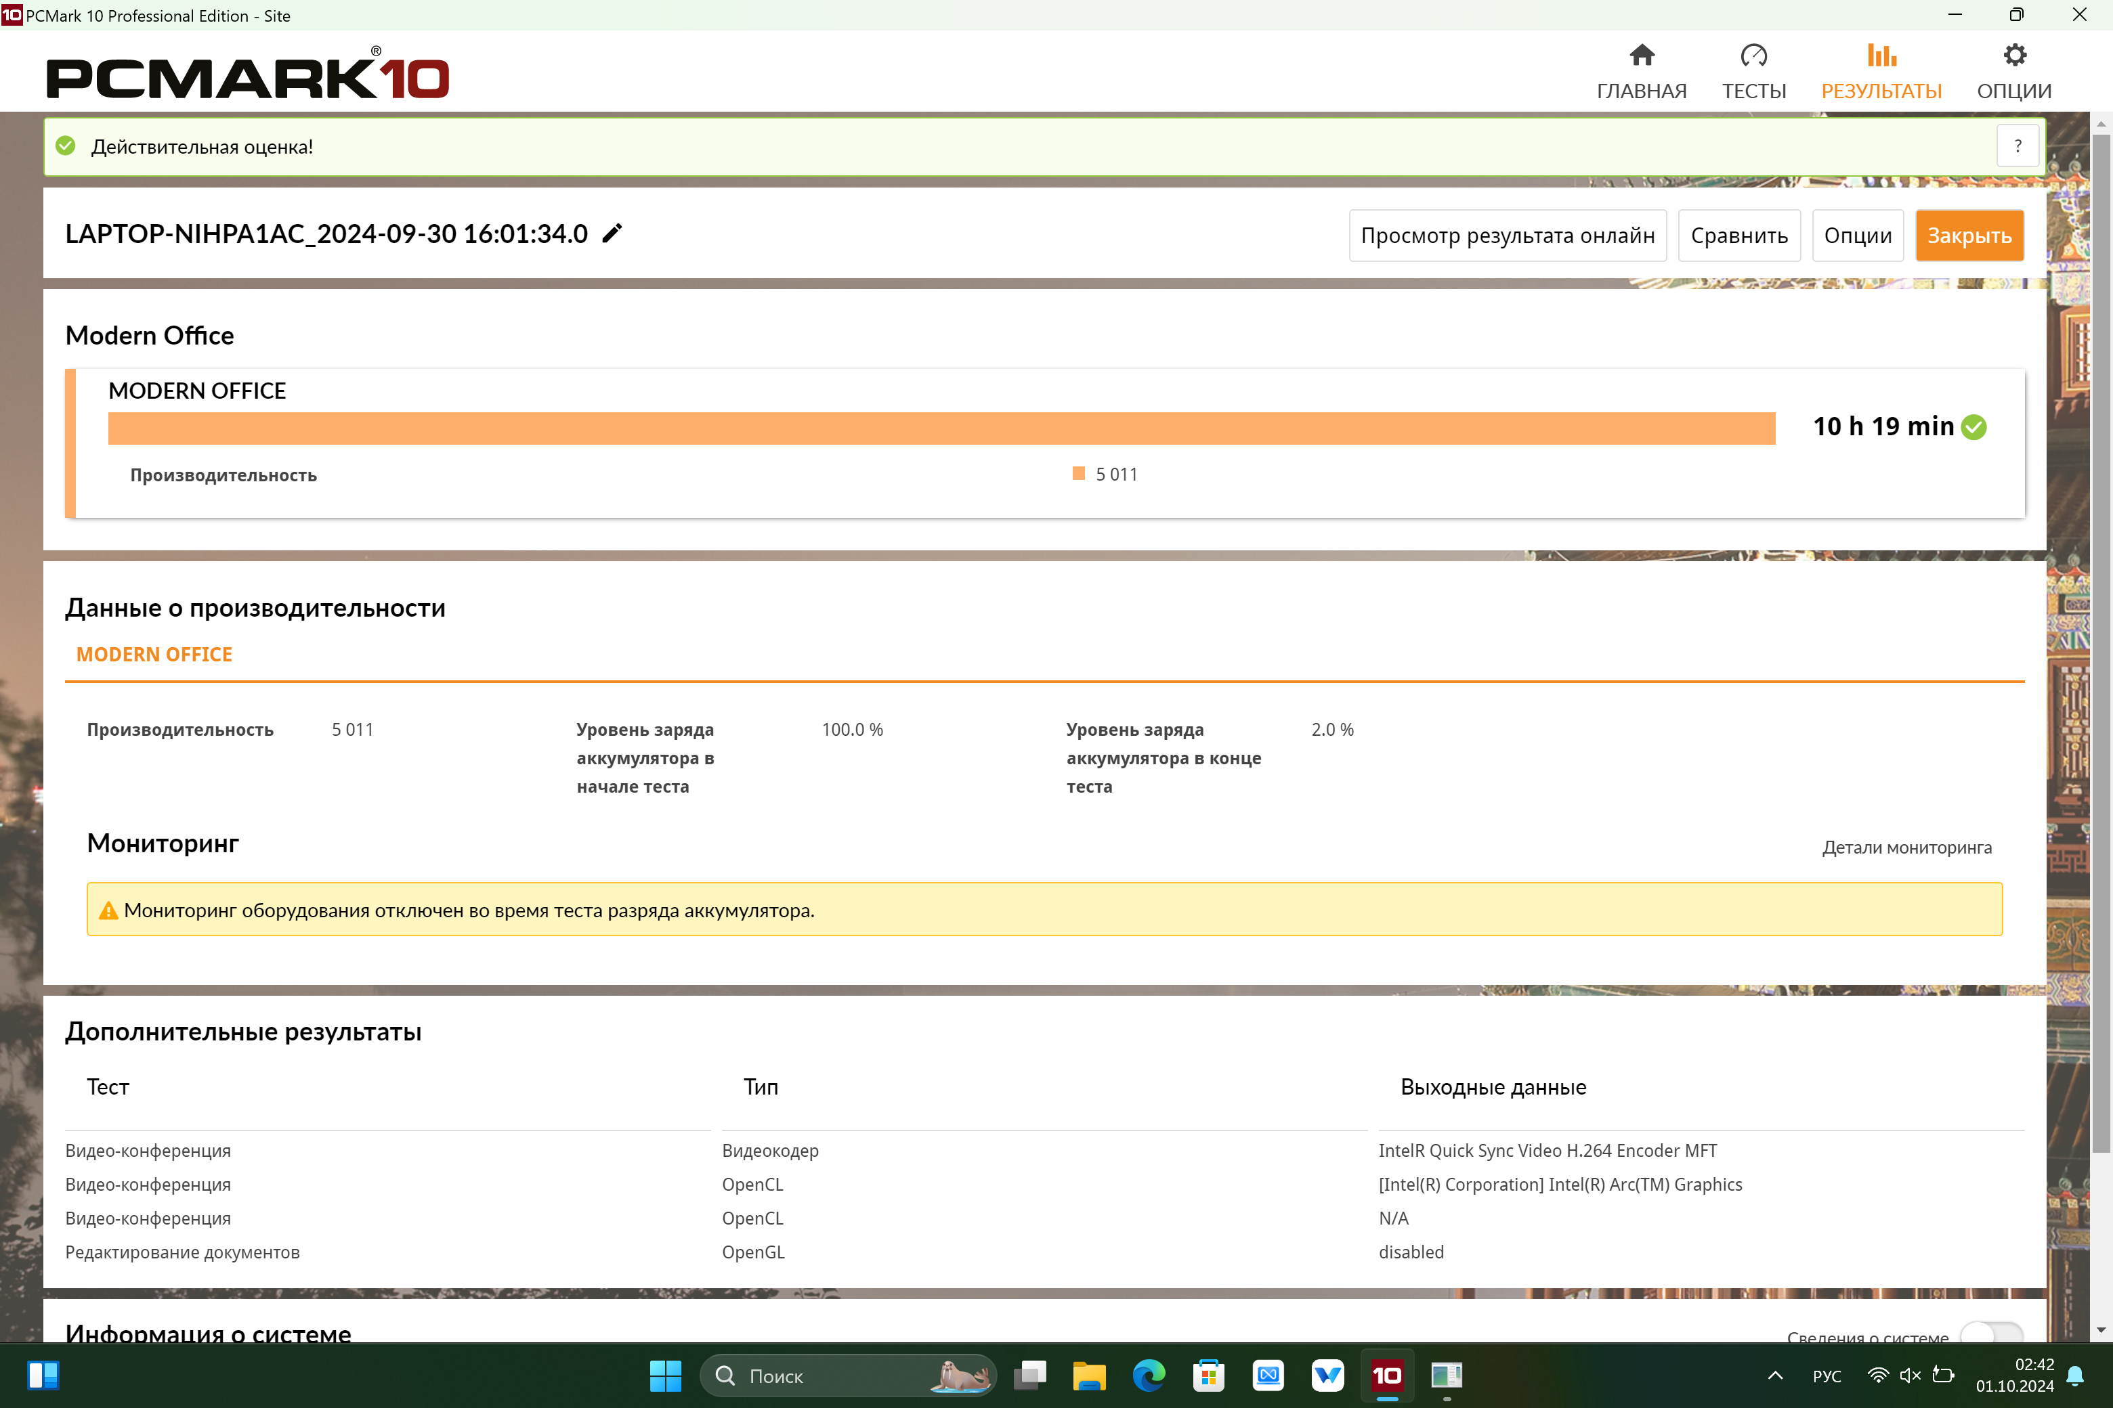
Task: Expand hidden system tray icons chevron
Action: (x=1775, y=1375)
